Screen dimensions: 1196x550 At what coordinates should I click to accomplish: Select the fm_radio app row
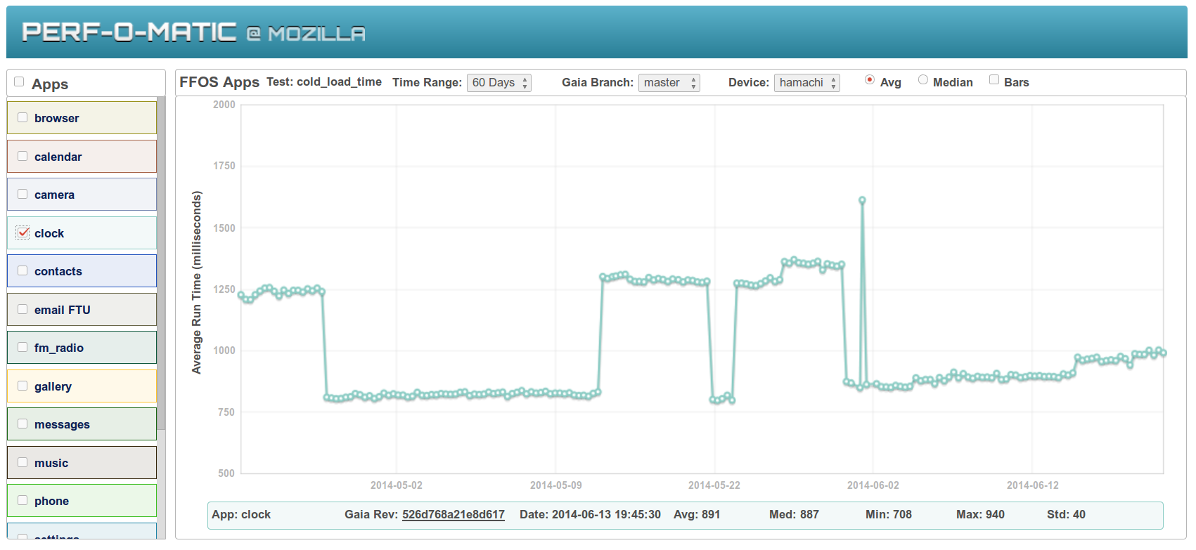tap(82, 348)
